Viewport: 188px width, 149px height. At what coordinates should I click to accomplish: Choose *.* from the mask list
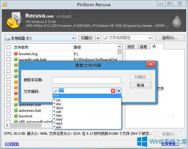87,96
